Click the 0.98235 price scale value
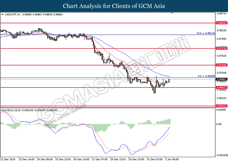Viewport: 228px width, 162px height. coord(221,30)
